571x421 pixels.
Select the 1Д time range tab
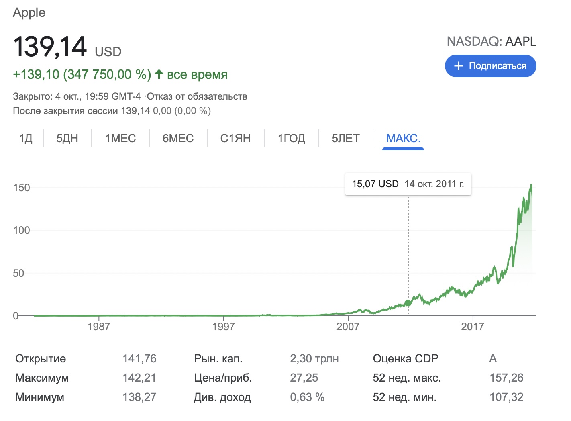(x=26, y=139)
